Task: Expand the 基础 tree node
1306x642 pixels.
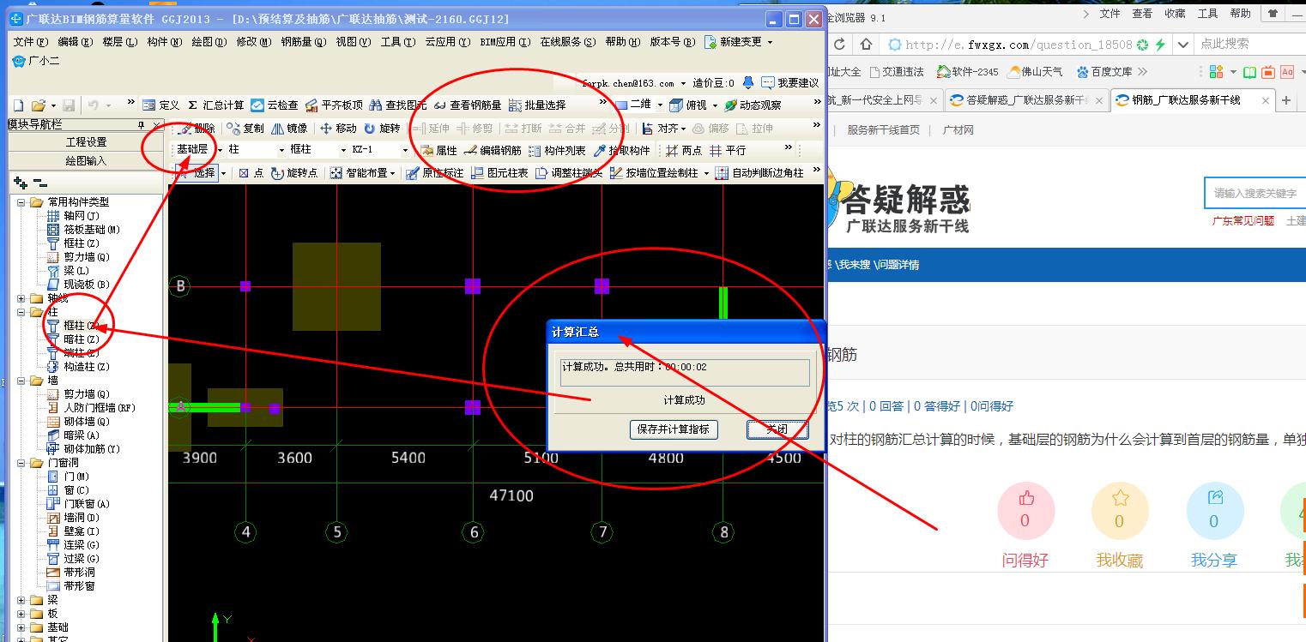Action: (21, 627)
